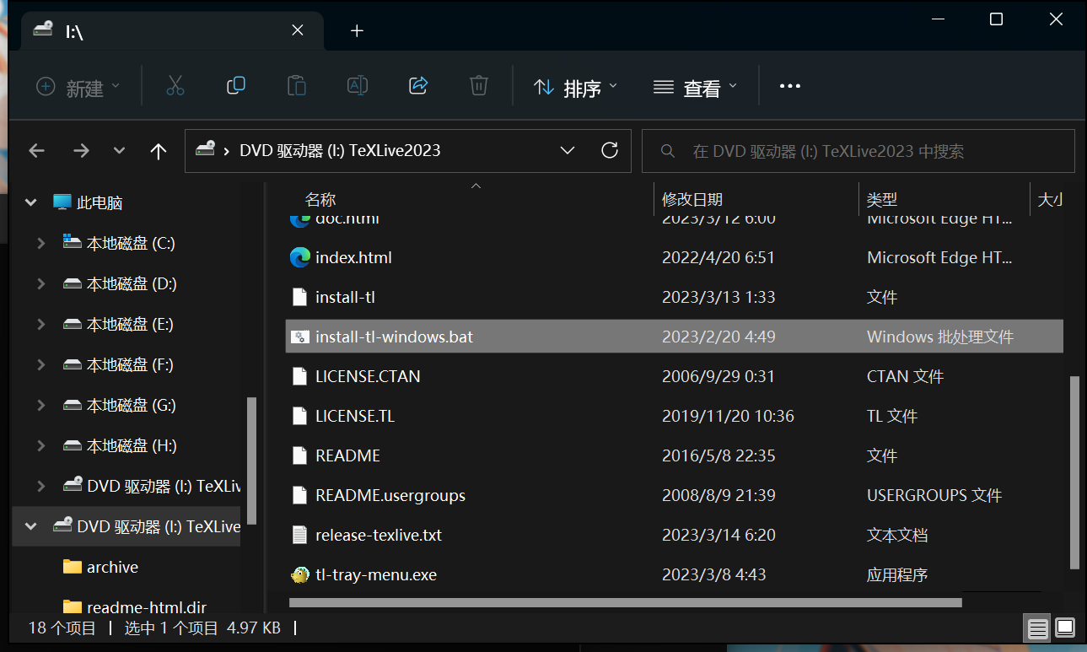Screen dimensions: 1087x652
Task: Click the 此电脑 computer icon in the tree
Action: coord(62,202)
